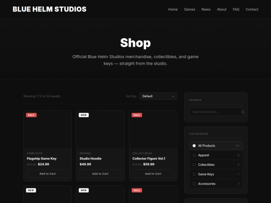Click the Studio Hoodie product image
Image resolution: width=271 pixels, height=203 pixels.
pyautogui.click(x=100, y=129)
